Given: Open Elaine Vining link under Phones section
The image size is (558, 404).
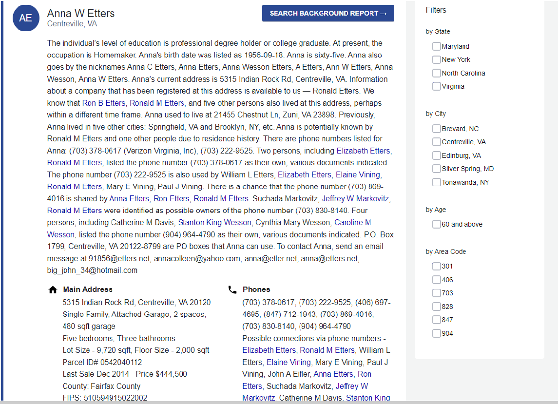Looking at the screenshot, I should point(289,362).
